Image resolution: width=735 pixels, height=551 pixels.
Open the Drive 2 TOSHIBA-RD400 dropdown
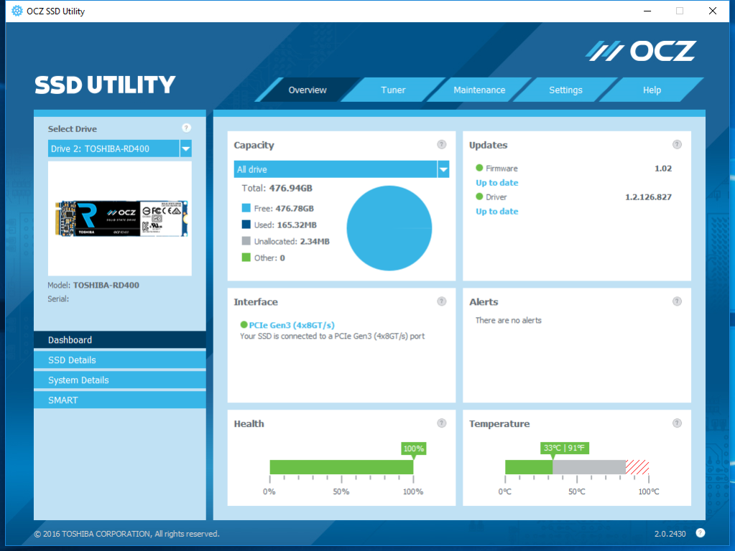coord(185,149)
